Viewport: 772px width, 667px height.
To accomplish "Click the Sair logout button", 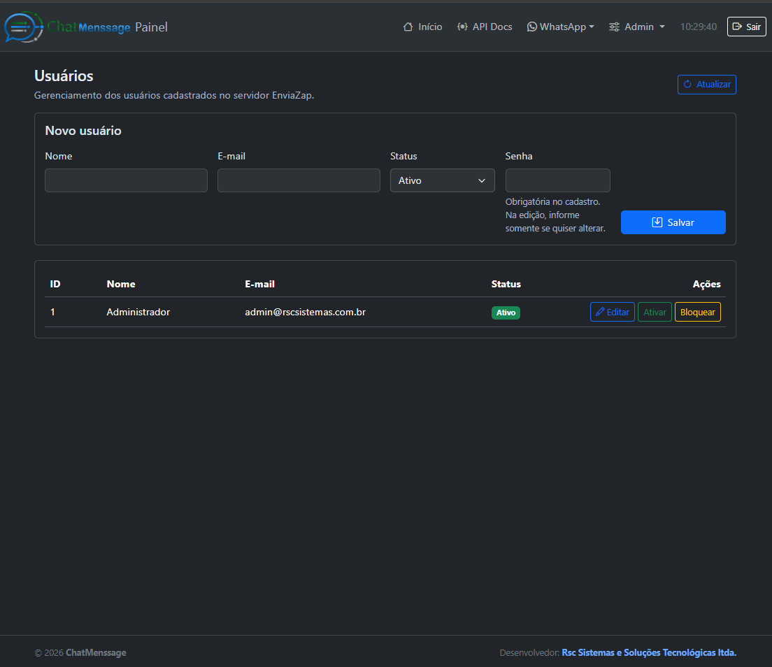I will point(746,27).
